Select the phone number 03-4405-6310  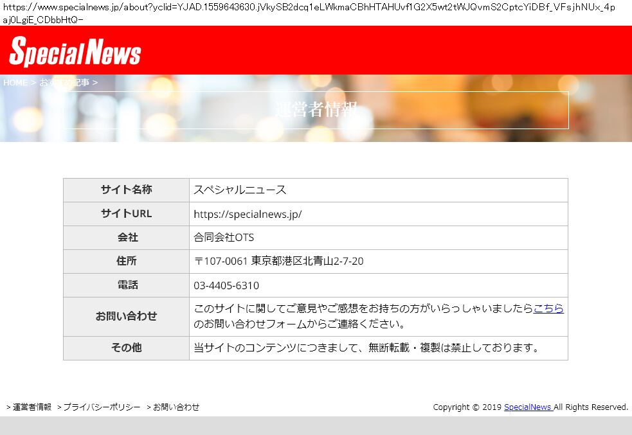226,285
